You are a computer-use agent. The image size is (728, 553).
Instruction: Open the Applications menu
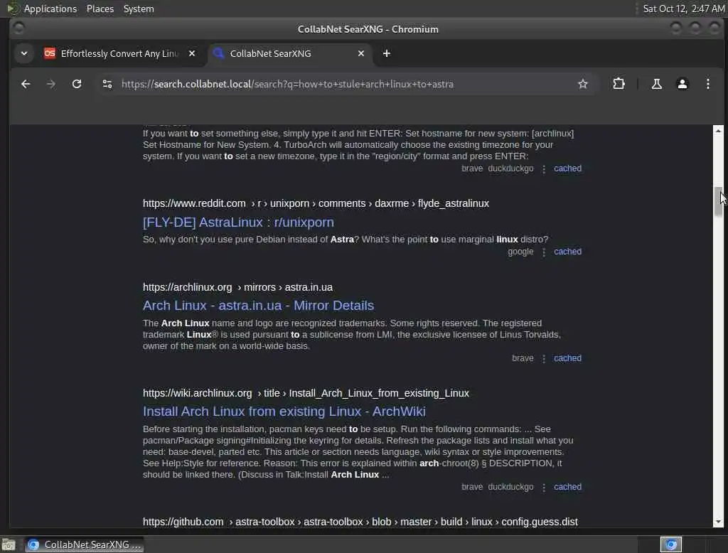[x=50, y=9]
